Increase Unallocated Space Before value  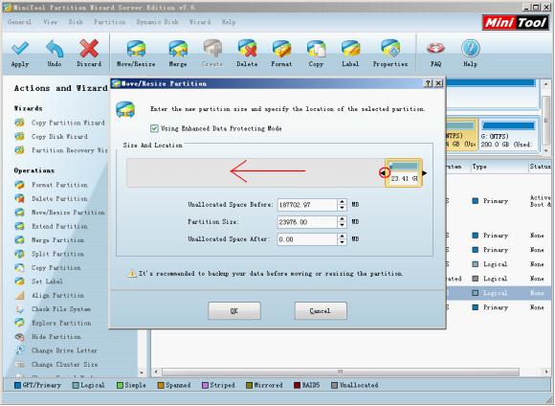pyautogui.click(x=342, y=202)
